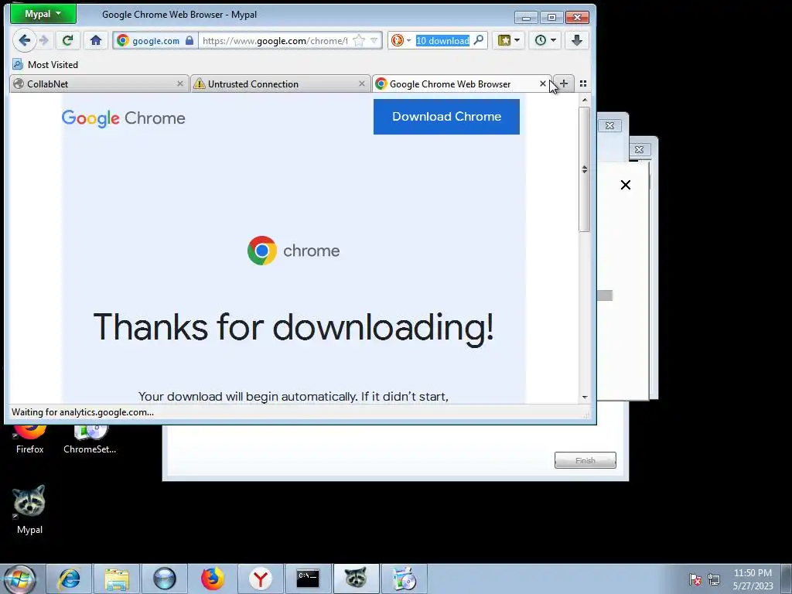Click the scroll up arrow of page
792x594 pixels.
585,100
